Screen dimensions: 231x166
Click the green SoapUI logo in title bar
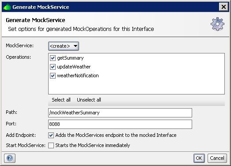pos(7,7)
